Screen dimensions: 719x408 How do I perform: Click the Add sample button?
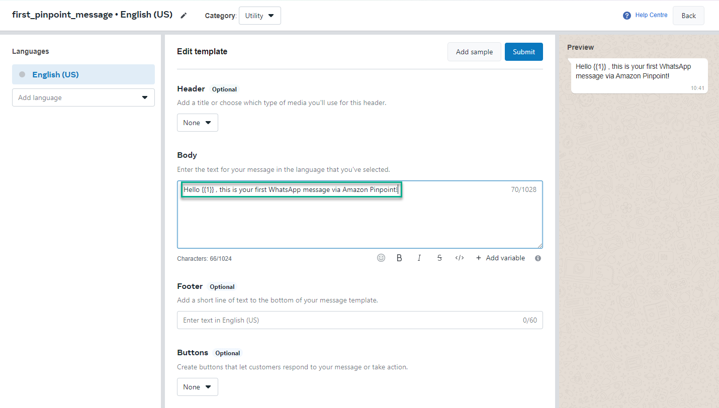pyautogui.click(x=474, y=51)
